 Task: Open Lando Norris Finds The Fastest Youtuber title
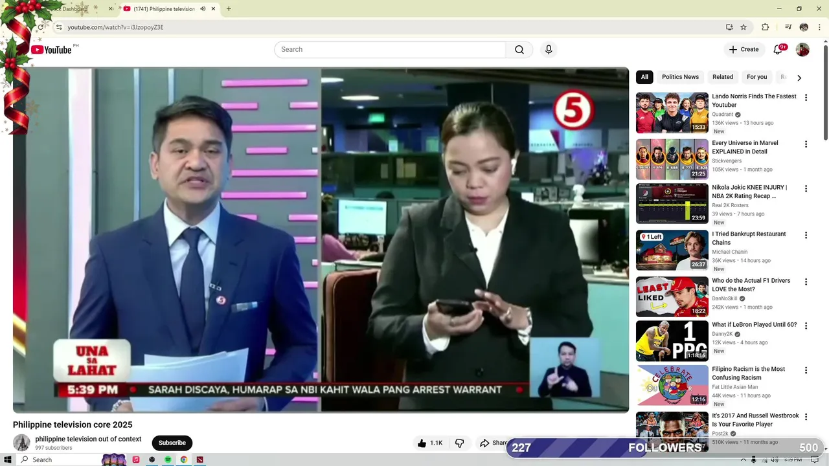[754, 100]
